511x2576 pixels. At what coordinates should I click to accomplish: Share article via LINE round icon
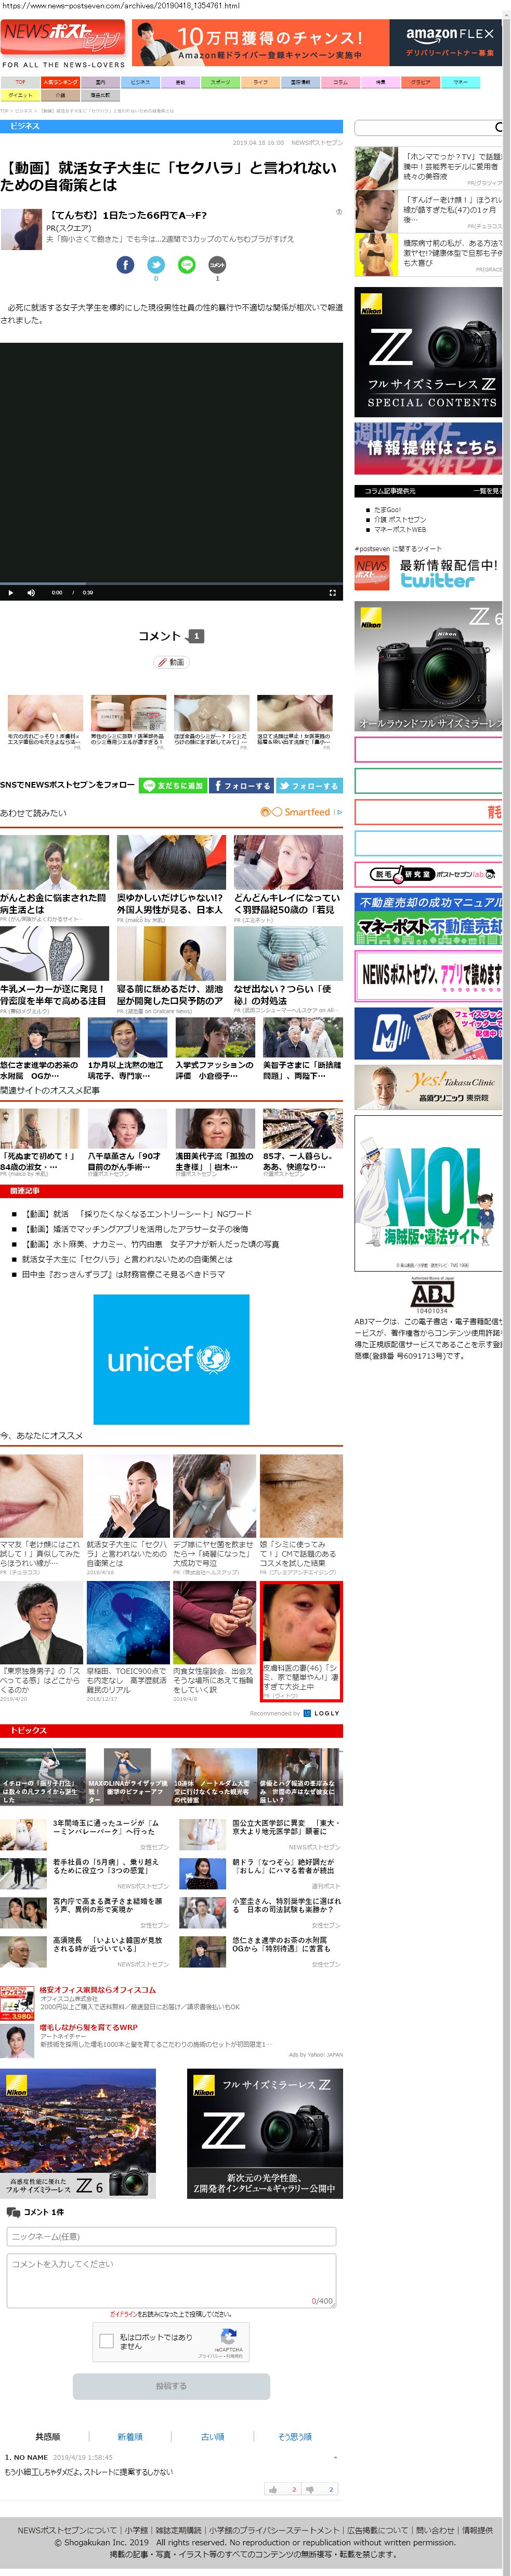click(187, 264)
